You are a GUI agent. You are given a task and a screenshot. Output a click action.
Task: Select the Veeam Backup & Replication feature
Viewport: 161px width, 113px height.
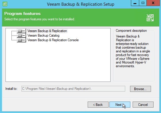(x=47, y=31)
